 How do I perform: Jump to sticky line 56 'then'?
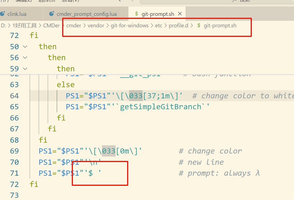tap(57, 58)
